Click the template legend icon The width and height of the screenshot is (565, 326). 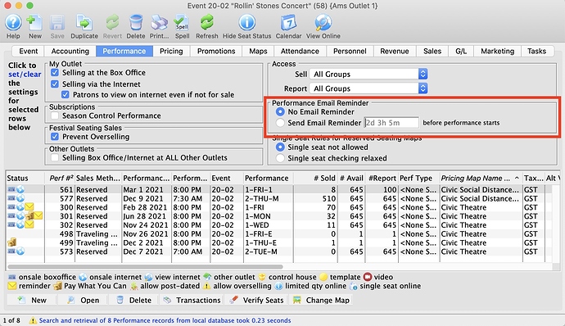323,277
